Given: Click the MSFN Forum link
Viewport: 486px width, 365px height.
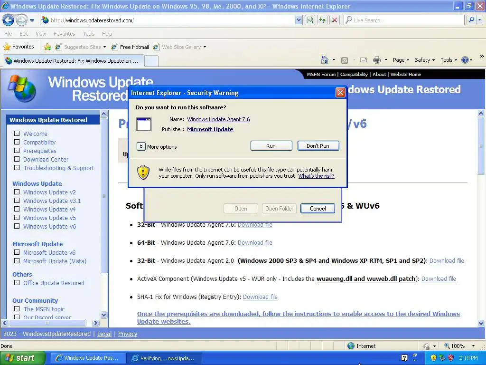Looking at the screenshot, I should [x=321, y=75].
